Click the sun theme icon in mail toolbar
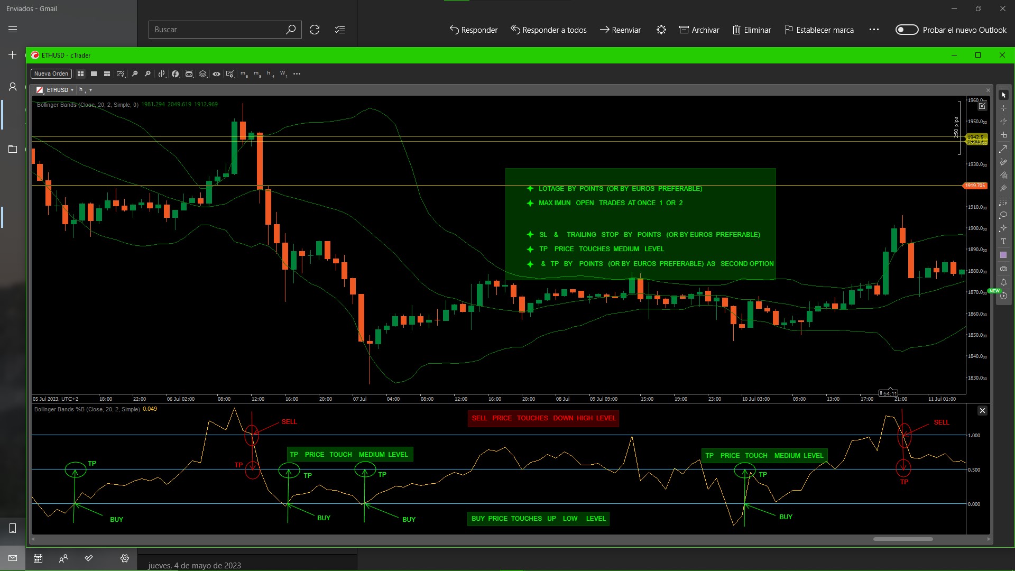Image resolution: width=1015 pixels, height=571 pixels. click(x=661, y=30)
